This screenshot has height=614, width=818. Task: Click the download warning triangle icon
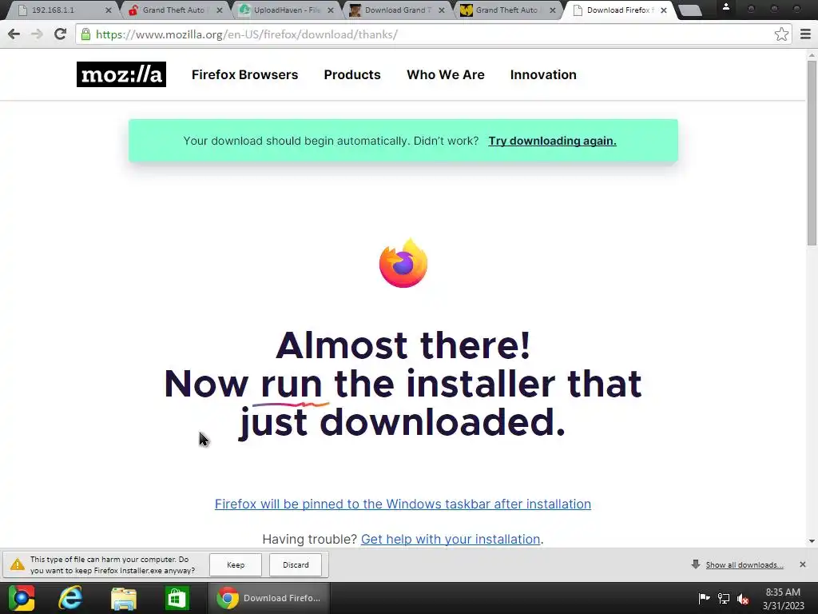(x=18, y=564)
